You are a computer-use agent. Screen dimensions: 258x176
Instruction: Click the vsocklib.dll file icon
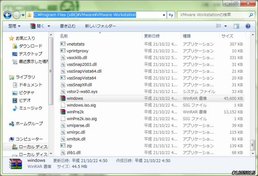pos(63,57)
